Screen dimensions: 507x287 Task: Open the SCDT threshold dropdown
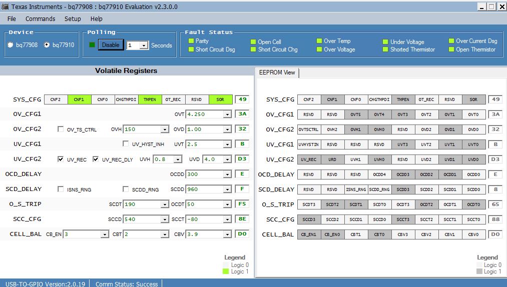pos(165,204)
